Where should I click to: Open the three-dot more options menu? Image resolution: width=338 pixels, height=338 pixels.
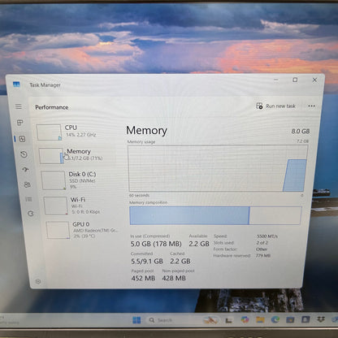click(311, 106)
